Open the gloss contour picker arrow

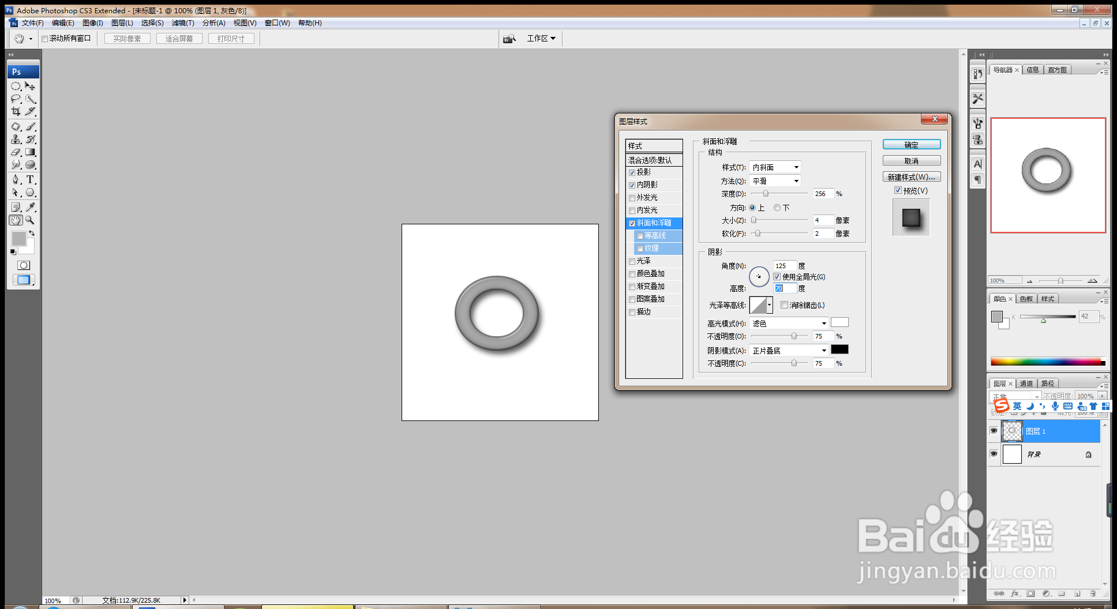(770, 305)
